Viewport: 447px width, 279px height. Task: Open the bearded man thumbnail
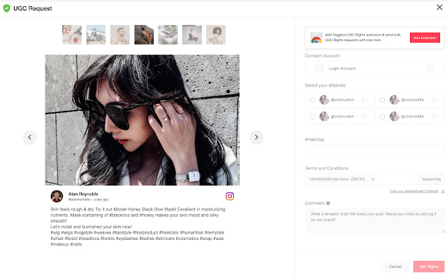(x=120, y=35)
